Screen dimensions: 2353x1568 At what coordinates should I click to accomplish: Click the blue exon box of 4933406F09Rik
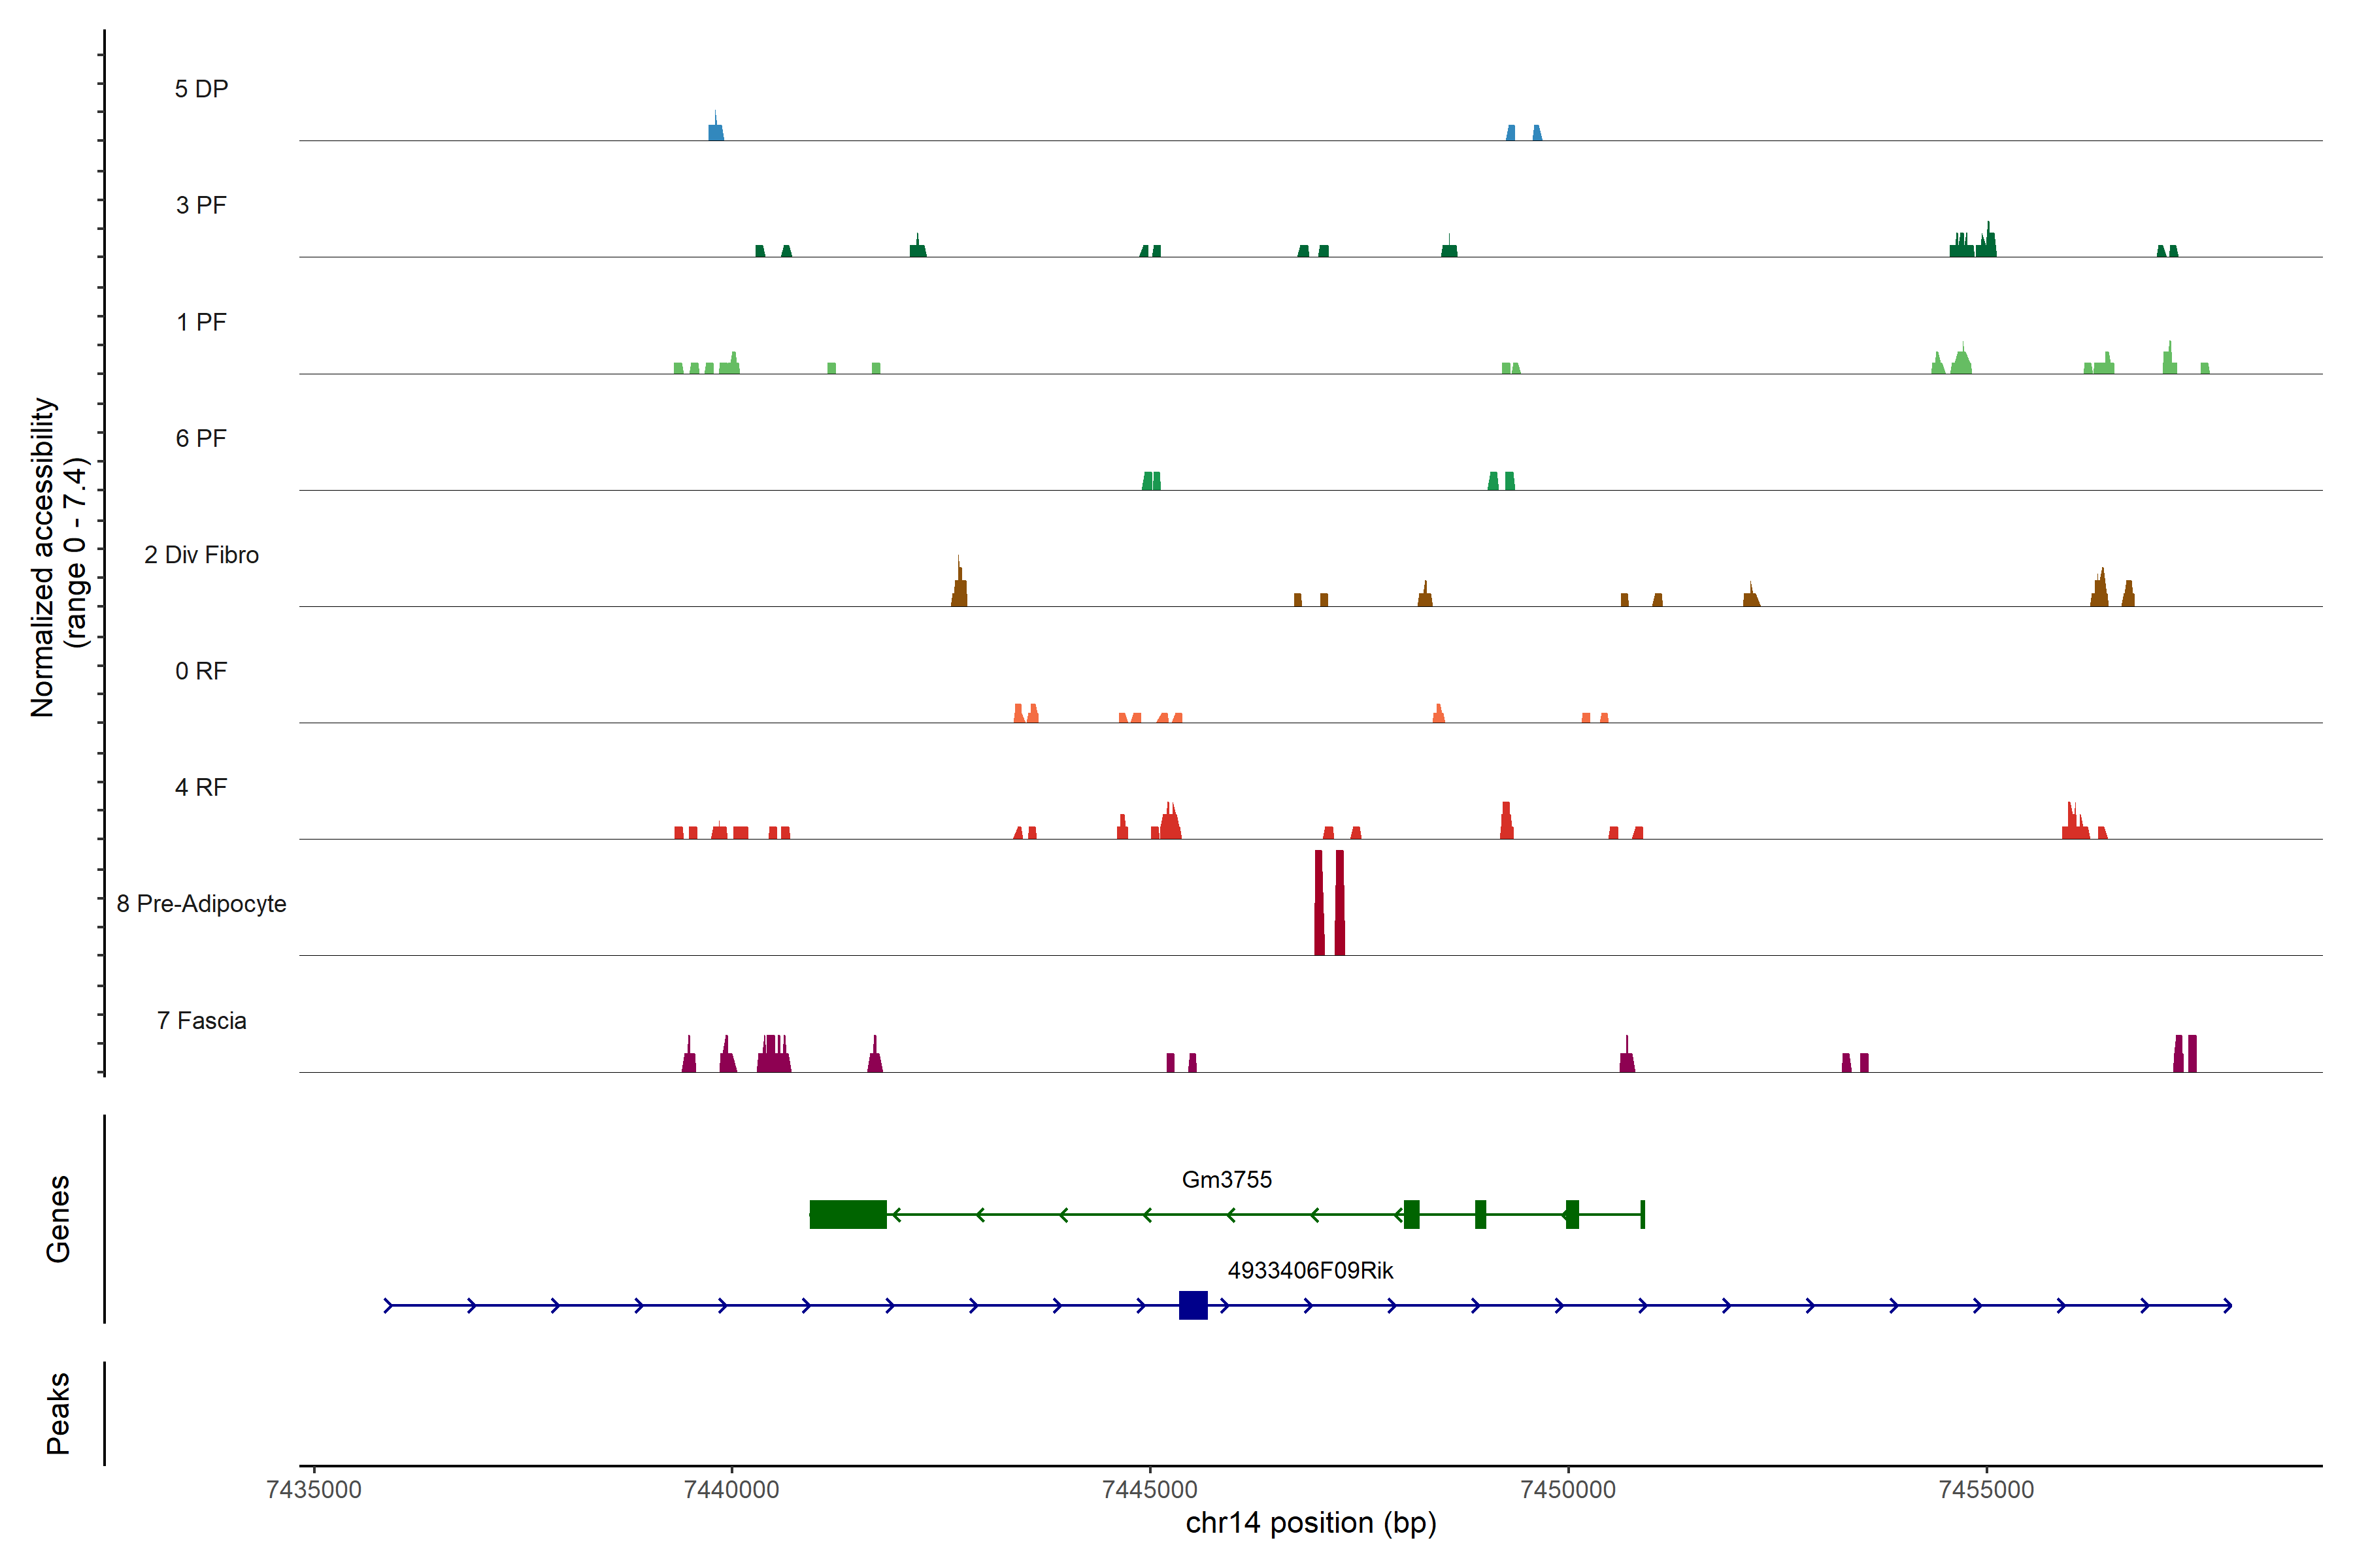1192,1305
